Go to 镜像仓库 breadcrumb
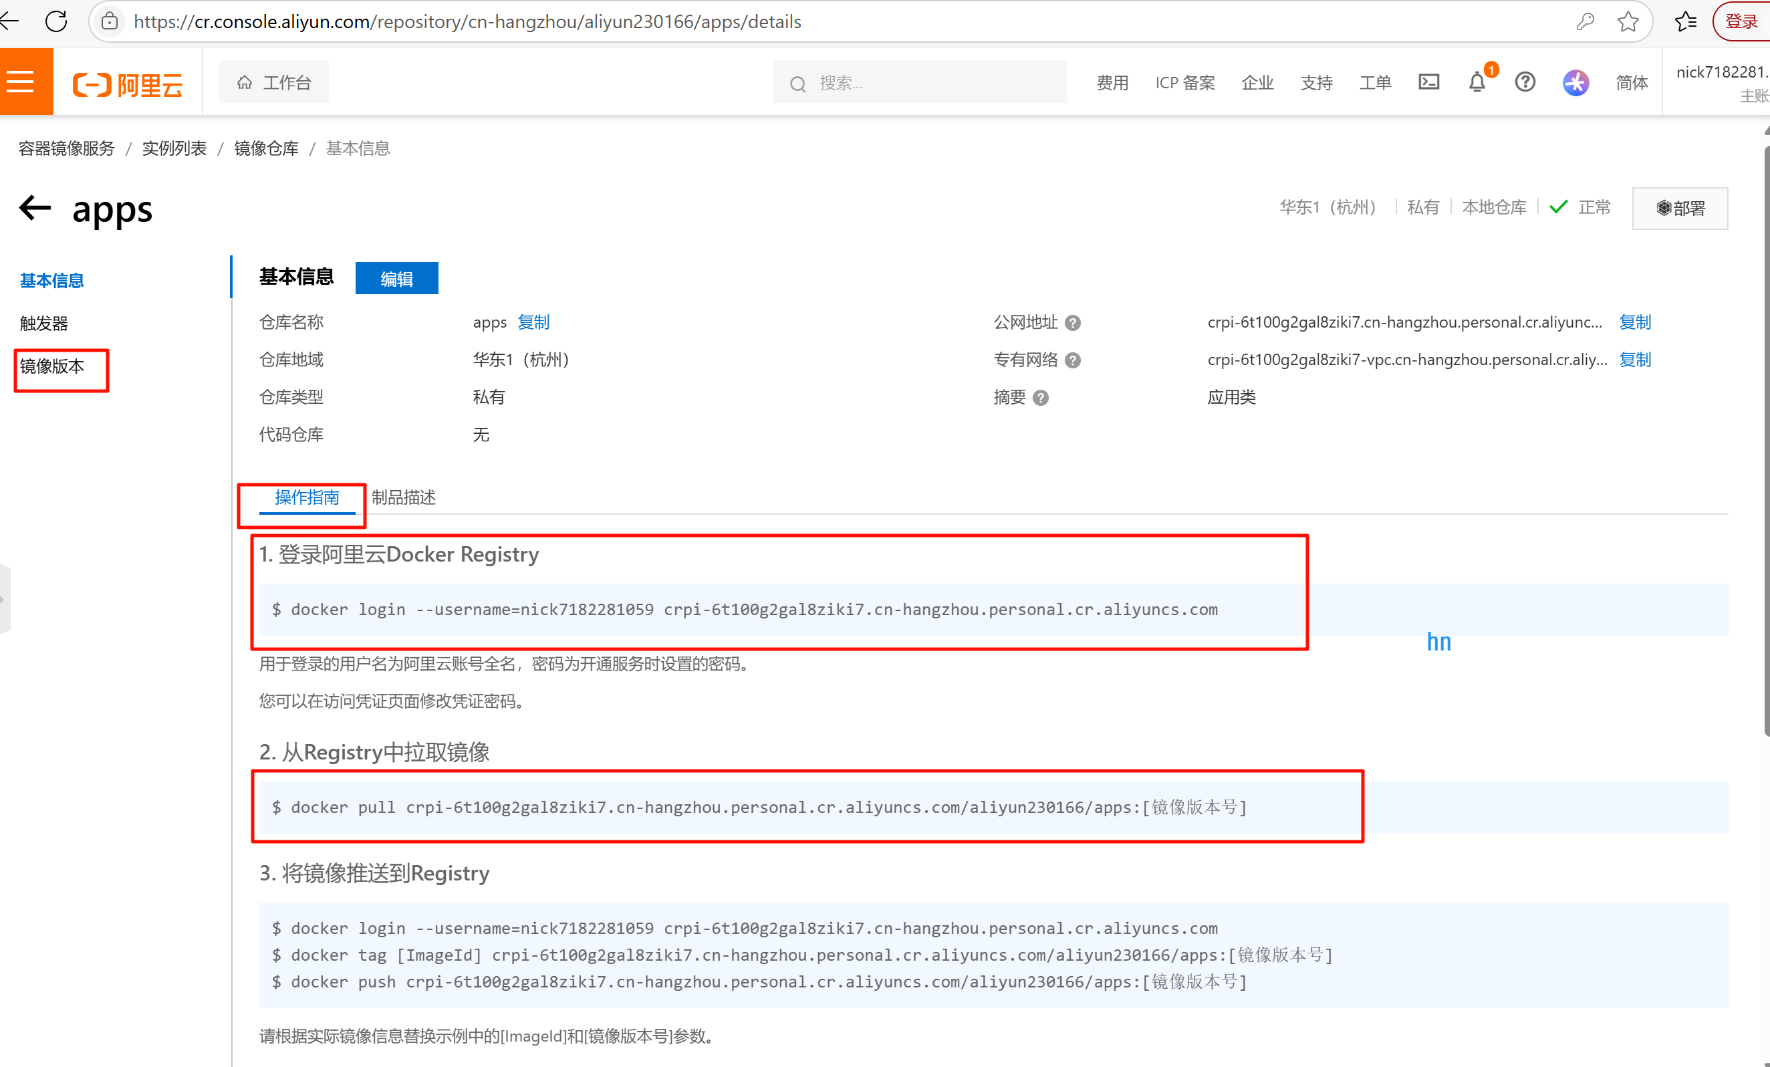Screen dimensions: 1770x1067 266,148
